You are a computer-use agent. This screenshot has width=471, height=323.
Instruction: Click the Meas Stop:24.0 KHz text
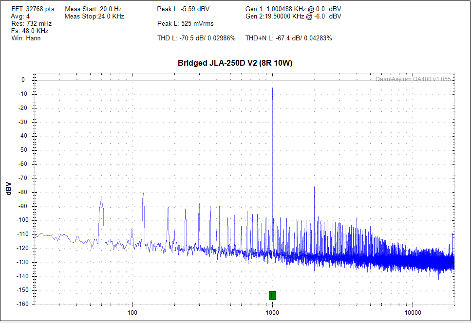point(94,16)
